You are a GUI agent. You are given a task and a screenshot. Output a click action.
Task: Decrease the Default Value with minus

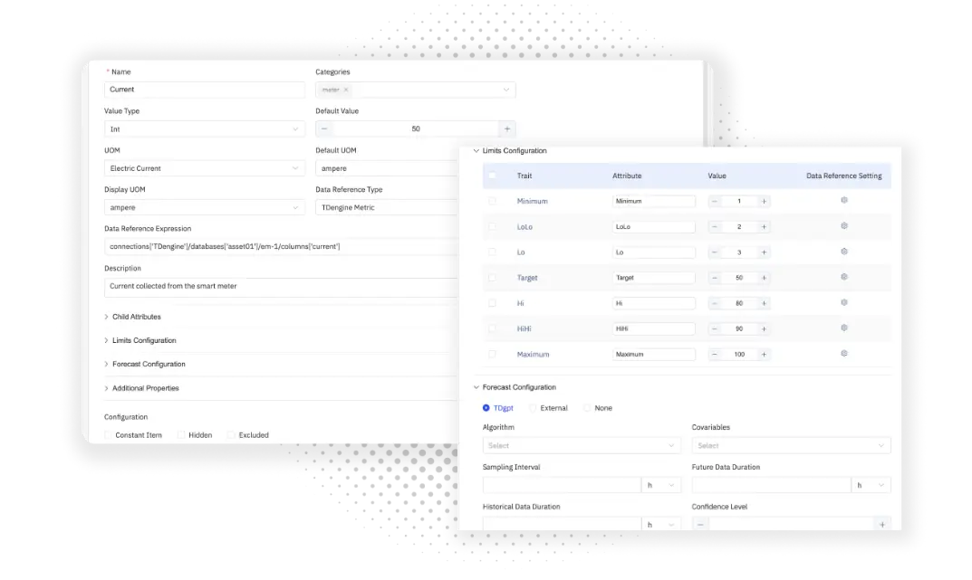pos(323,128)
